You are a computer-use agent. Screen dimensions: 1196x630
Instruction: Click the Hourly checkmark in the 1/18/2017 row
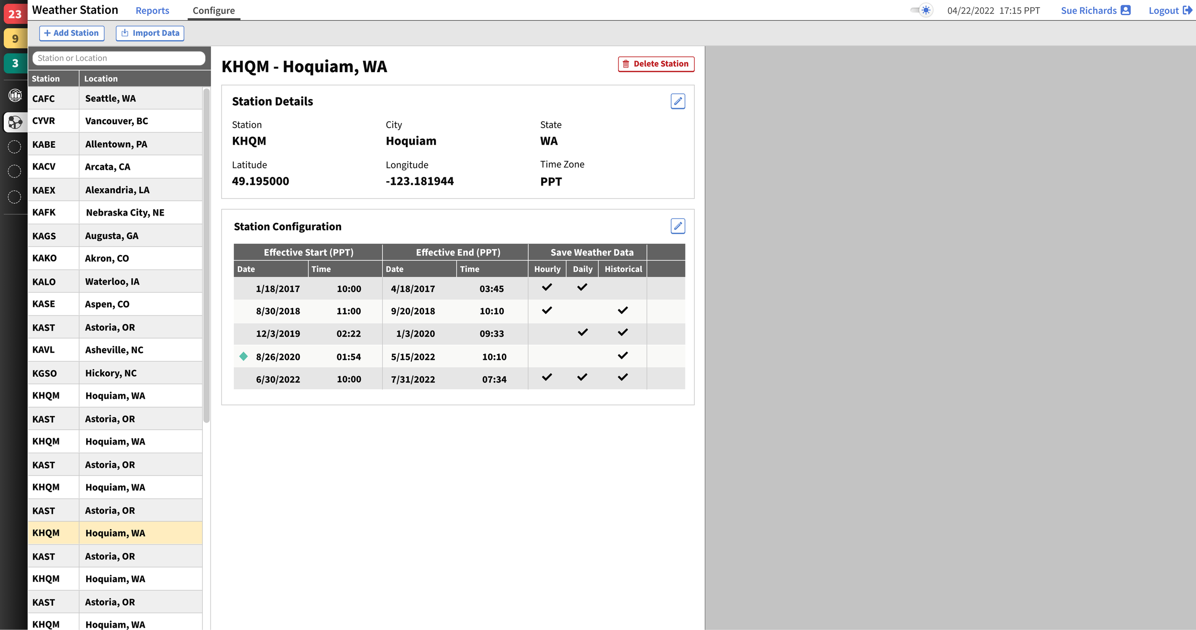[x=547, y=287]
